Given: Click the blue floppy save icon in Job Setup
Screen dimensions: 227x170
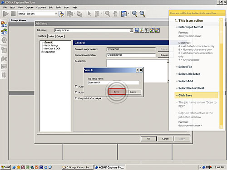Looking at the screenshot, I should coord(137,30).
